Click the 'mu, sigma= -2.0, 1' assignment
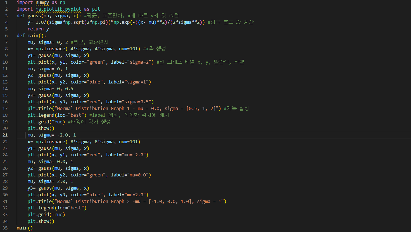Screen dimensions: 411x232 52,135
